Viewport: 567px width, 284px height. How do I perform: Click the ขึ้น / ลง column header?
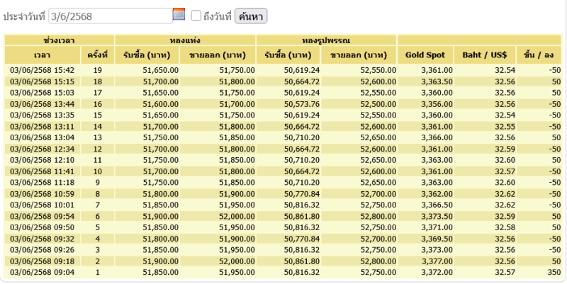pos(539,55)
